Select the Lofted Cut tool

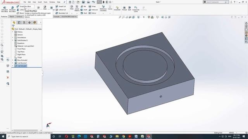pyautogui.click(x=61, y=10)
